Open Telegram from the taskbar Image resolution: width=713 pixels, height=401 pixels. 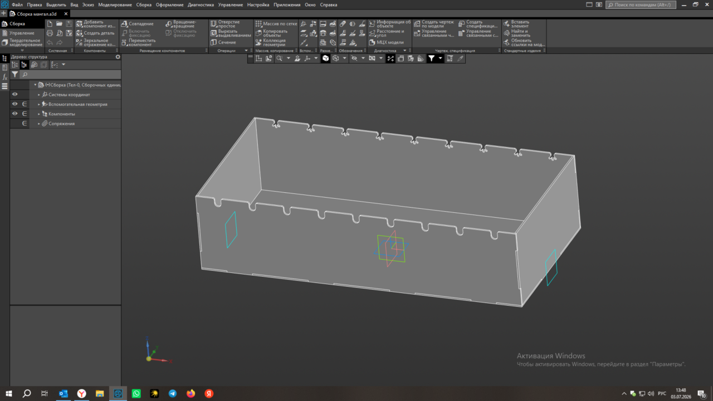tap(173, 394)
